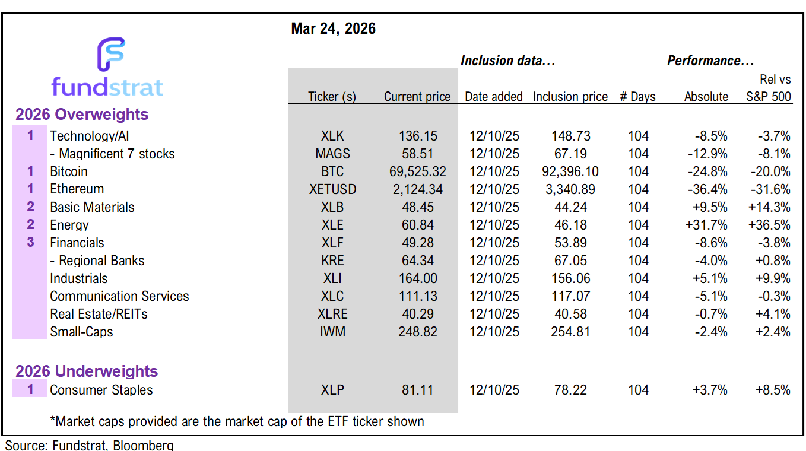Viewport: 806px width, 451px height.
Task: Click the 2026 Overweights section heading
Action: (82, 114)
